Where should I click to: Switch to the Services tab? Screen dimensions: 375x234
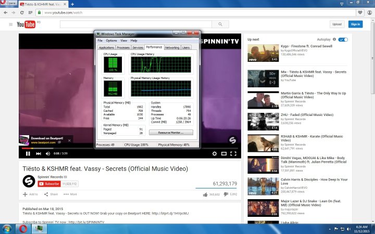pos(137,47)
